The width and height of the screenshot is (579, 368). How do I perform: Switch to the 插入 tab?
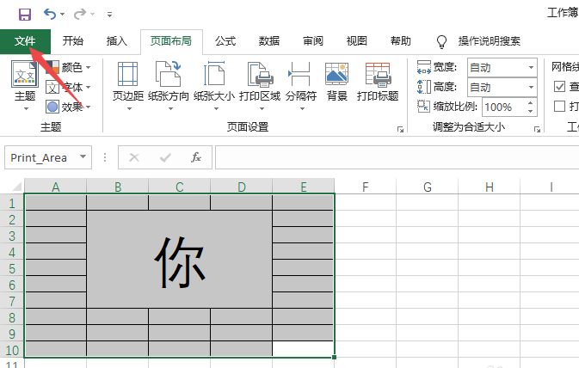(x=117, y=41)
